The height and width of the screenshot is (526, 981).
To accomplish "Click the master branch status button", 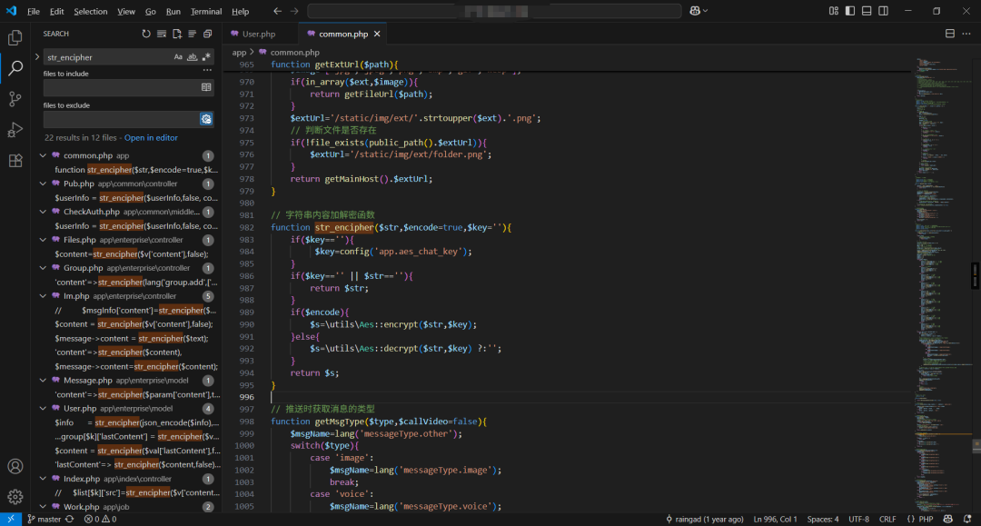I will [44, 520].
